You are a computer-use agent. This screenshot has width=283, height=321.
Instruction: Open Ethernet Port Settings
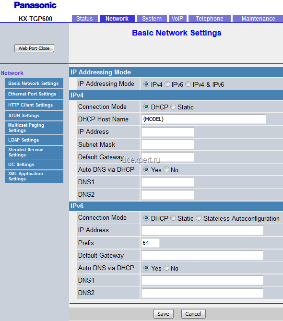pyautogui.click(x=34, y=94)
